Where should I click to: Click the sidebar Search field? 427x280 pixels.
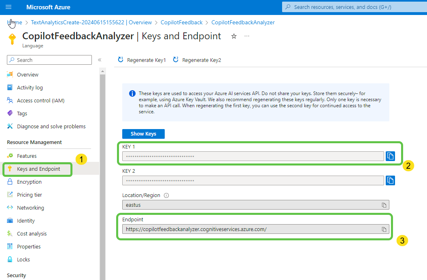pyautogui.click(x=49, y=60)
